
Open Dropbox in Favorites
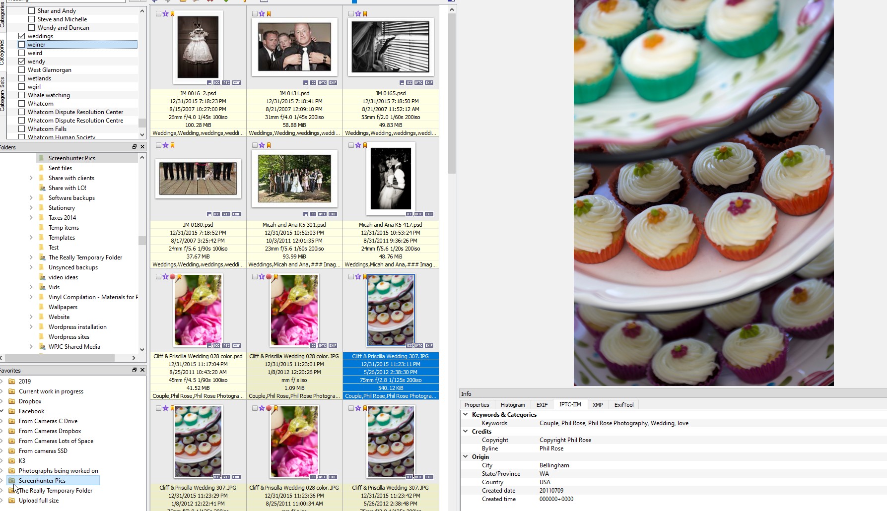(30, 401)
